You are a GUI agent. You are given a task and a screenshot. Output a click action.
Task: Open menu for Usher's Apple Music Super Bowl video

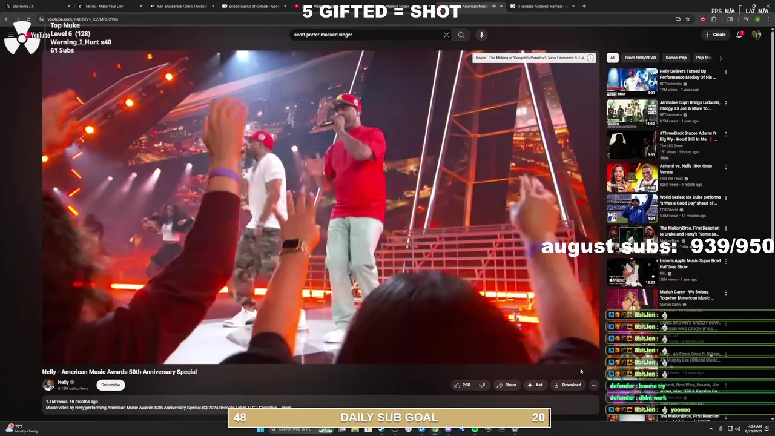coord(725,262)
